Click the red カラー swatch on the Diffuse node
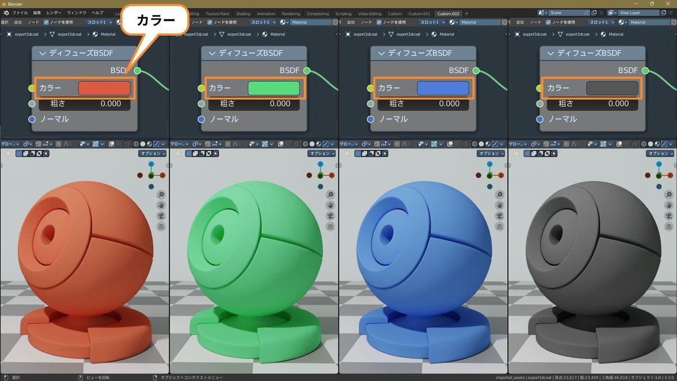 (x=104, y=88)
